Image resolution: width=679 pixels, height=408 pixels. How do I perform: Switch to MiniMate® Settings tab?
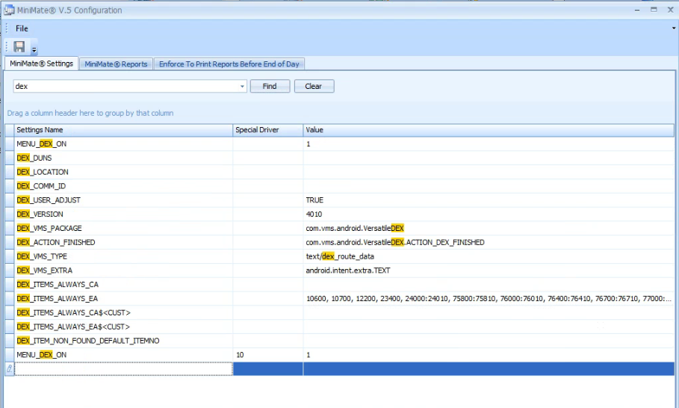point(41,64)
